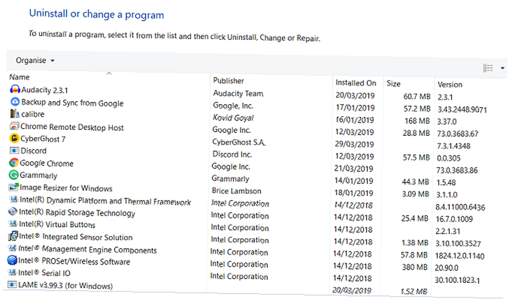Click the Intel Integrated Sensor Solution icon

[x=13, y=236]
